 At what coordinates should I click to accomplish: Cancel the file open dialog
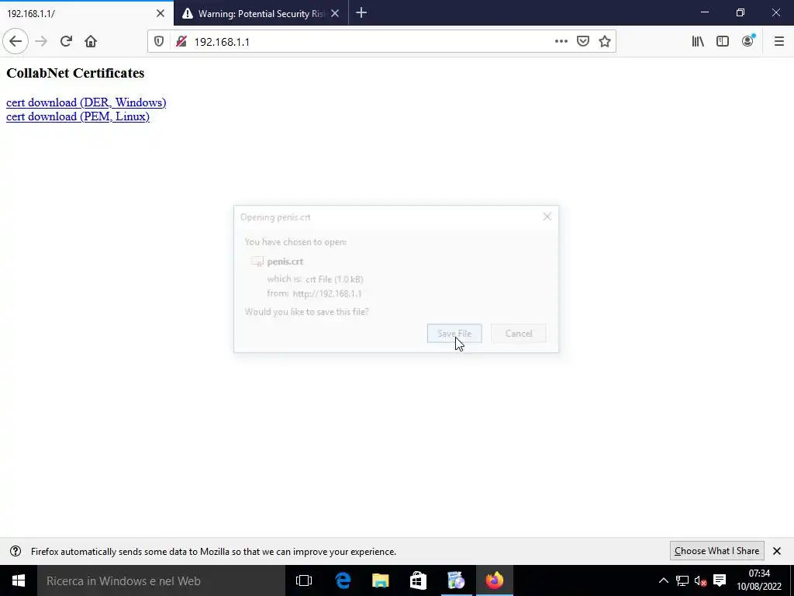click(519, 334)
